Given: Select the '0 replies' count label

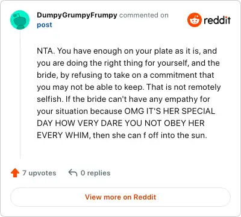Looking at the screenshot, I should coord(95,173).
